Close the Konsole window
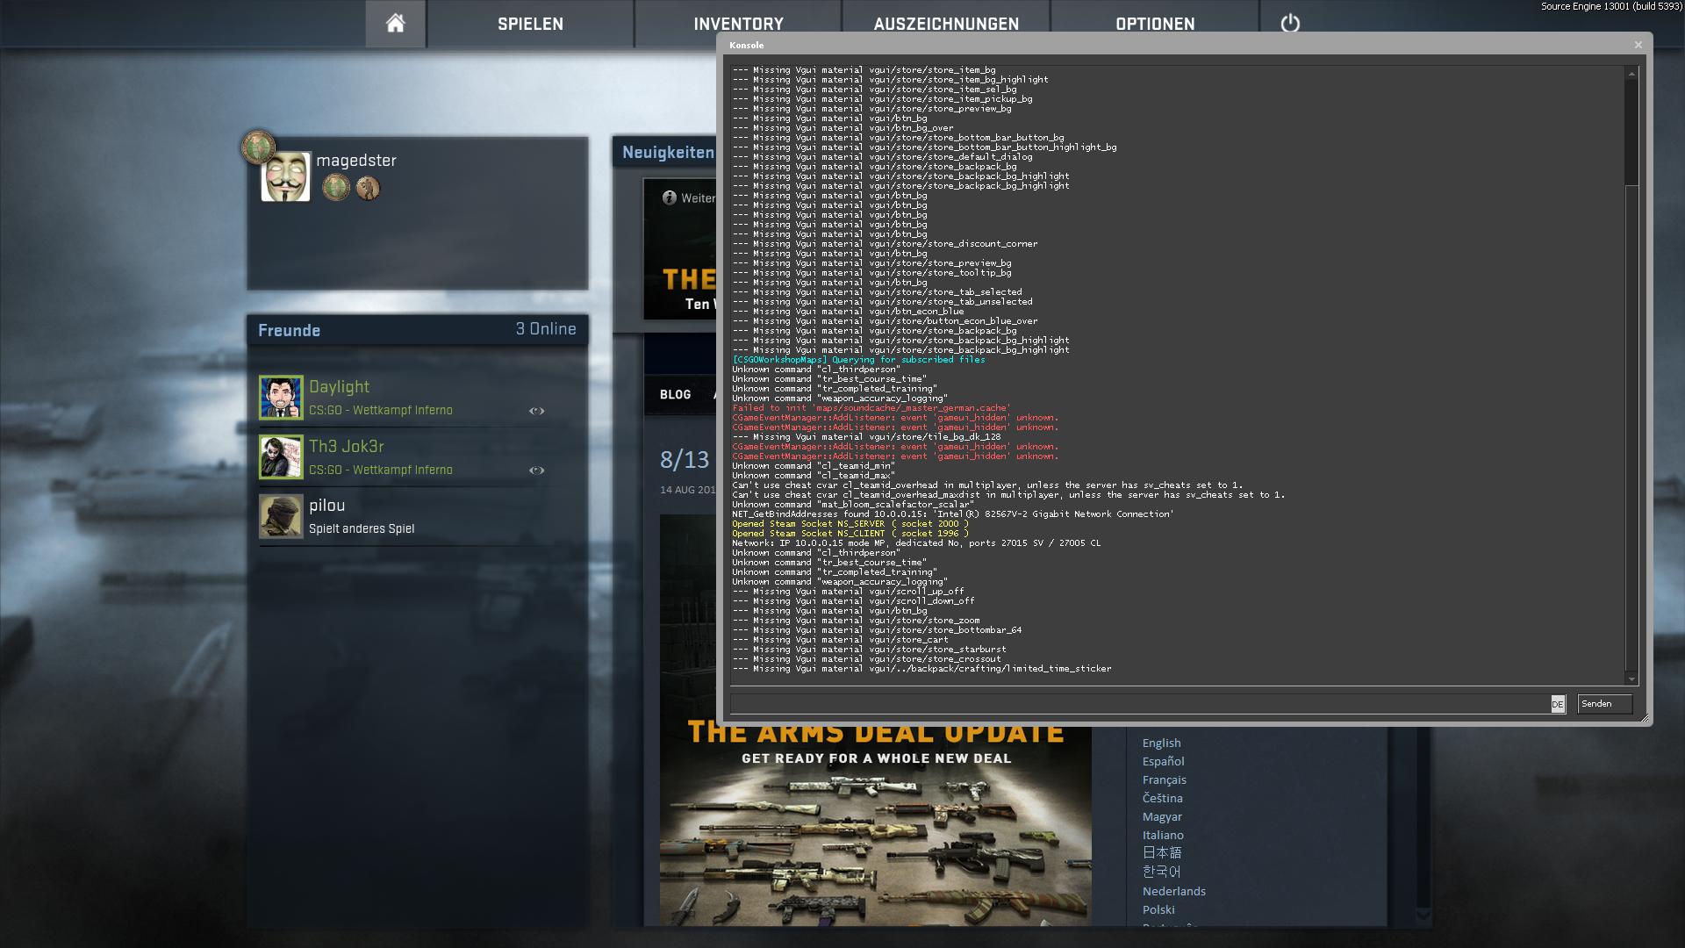This screenshot has height=948, width=1685. [1638, 45]
